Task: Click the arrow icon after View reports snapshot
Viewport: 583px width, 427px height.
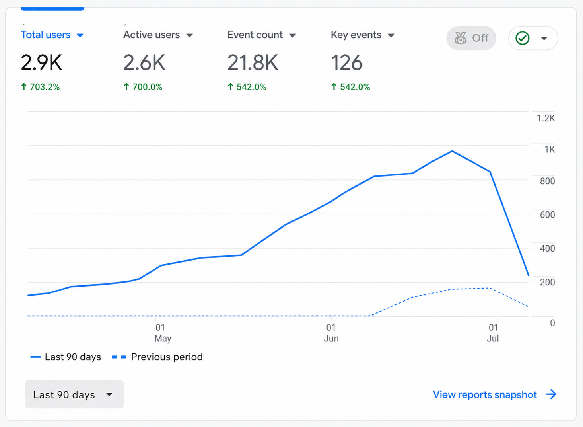Action: point(551,394)
